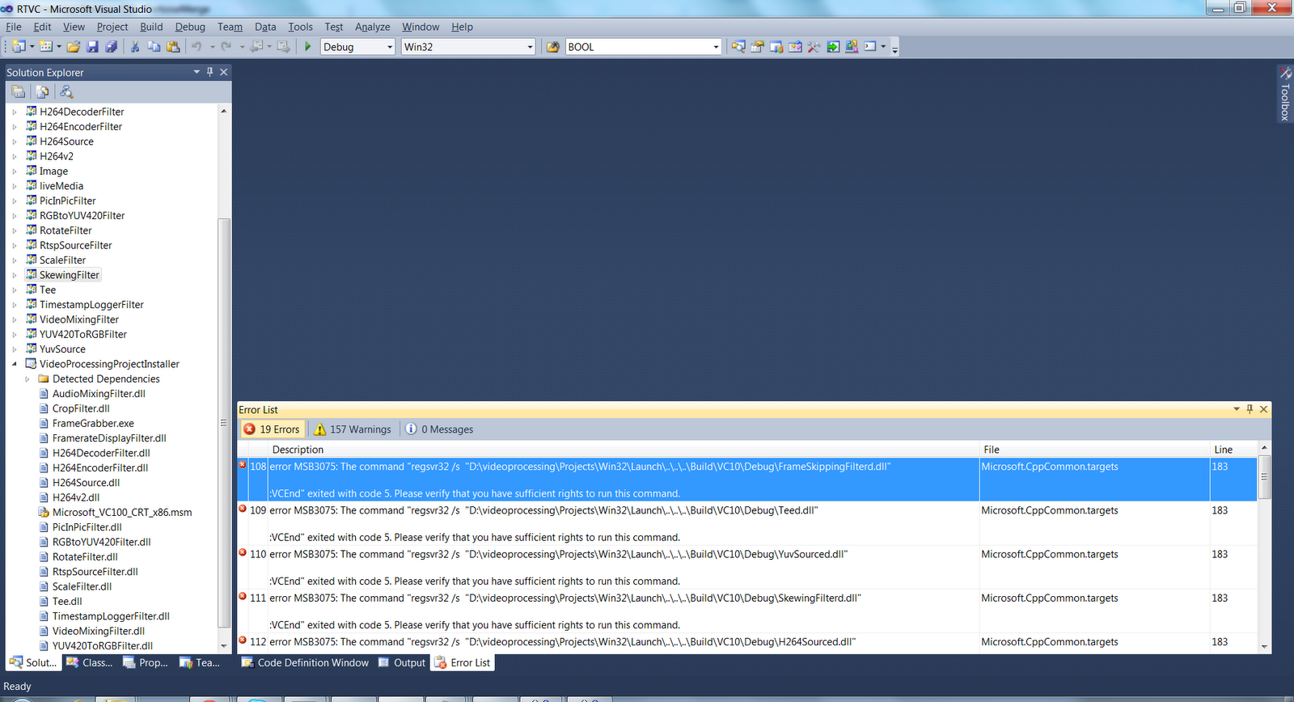Switch to Class View tab
The height and width of the screenshot is (702, 1294).
click(90, 662)
